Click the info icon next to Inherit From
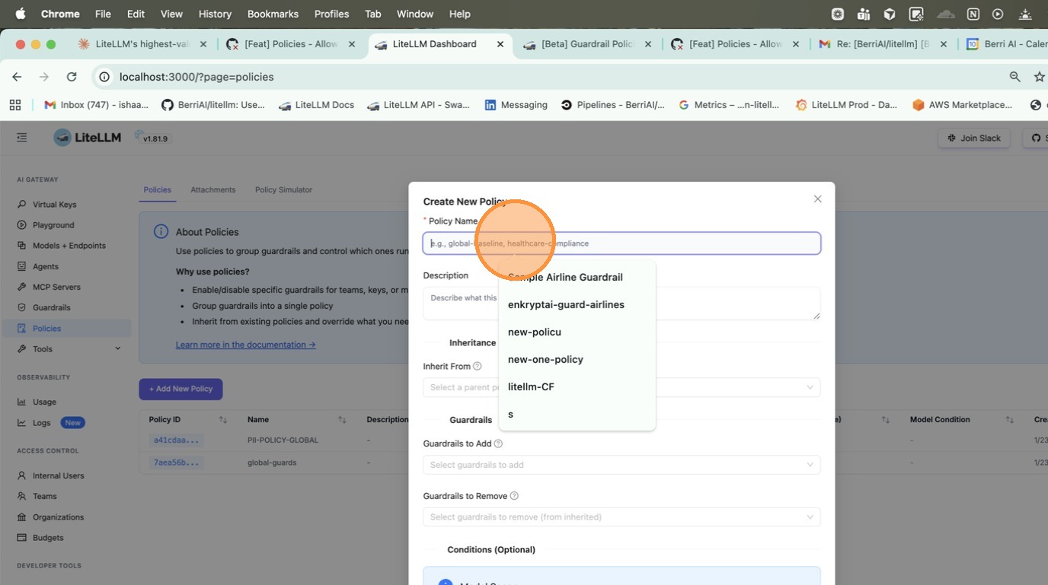The image size is (1048, 585). tap(478, 366)
